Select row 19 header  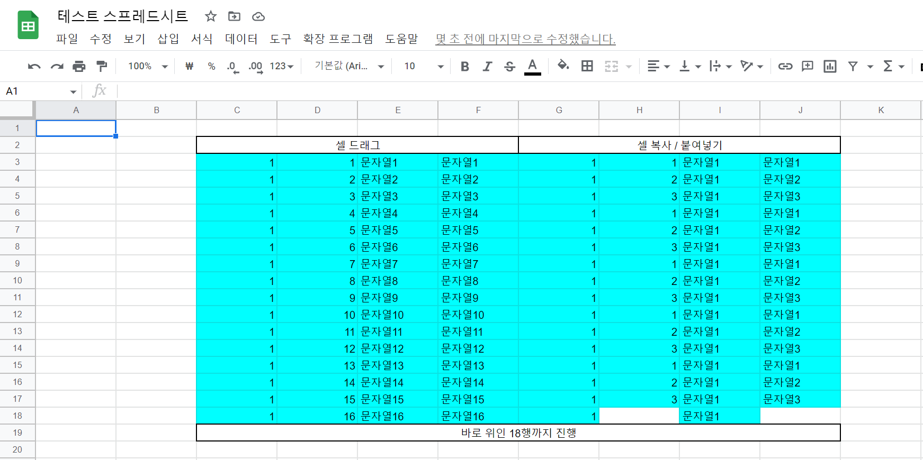17,433
